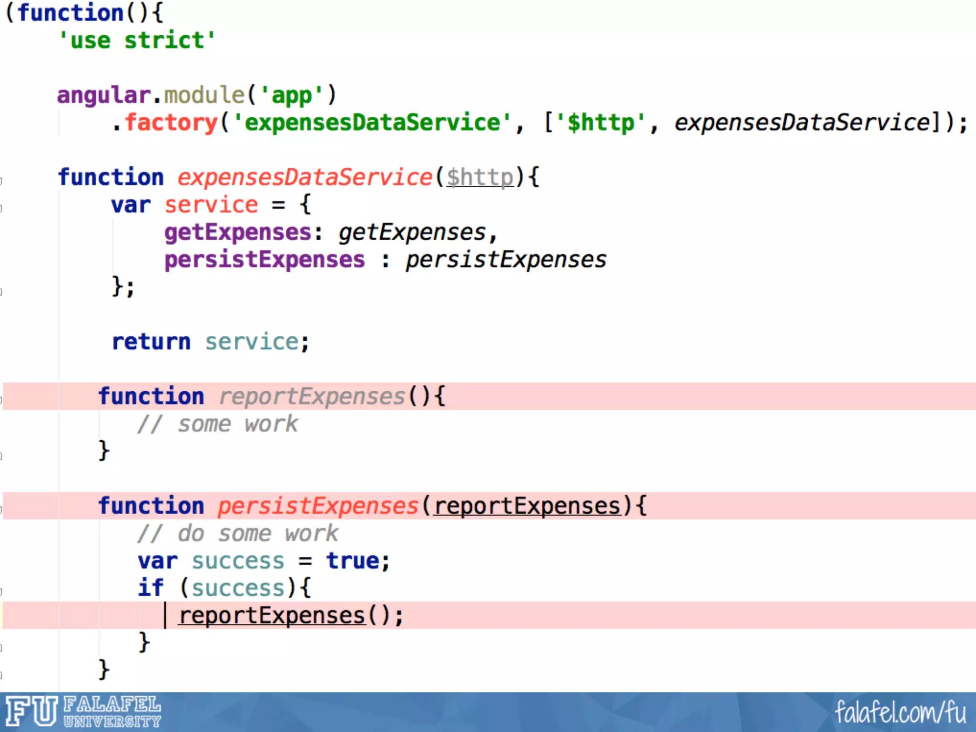This screenshot has height=732, width=976.
Task: Collapse the if (success) block fold marker
Action: [1, 592]
